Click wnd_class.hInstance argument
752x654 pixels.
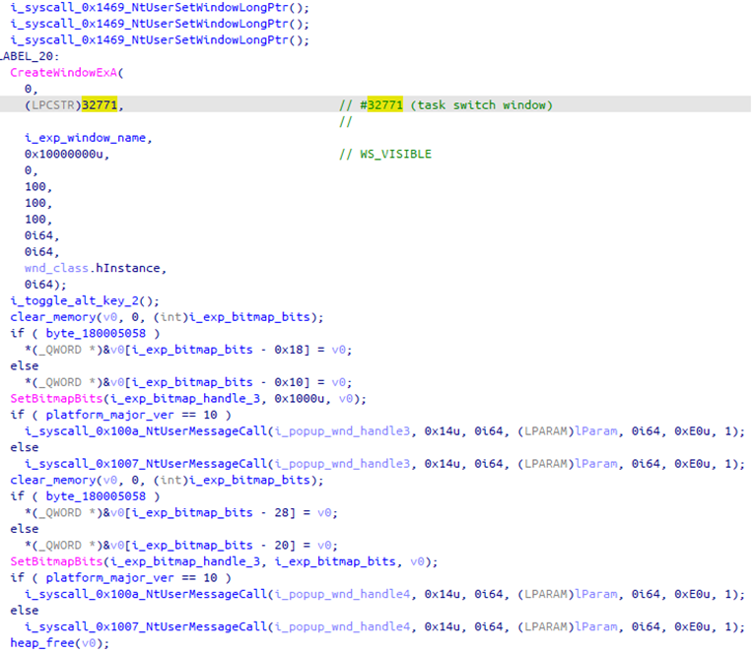(x=92, y=268)
